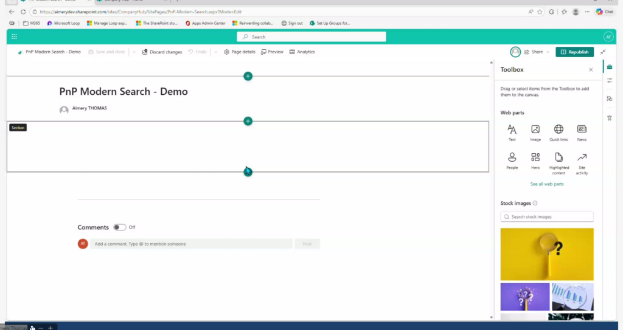Viewport: 623px width, 330px height.
Task: Add the Highlighted content web part
Action: (x=559, y=163)
